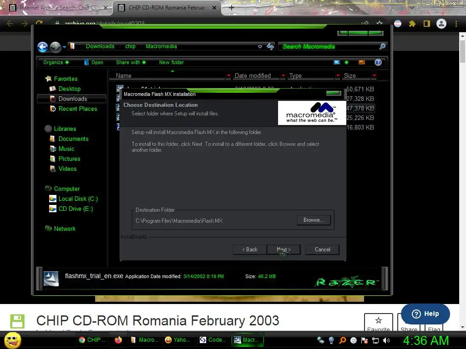
Task: Click the Chrome page back arrow
Action: click(x=10, y=24)
